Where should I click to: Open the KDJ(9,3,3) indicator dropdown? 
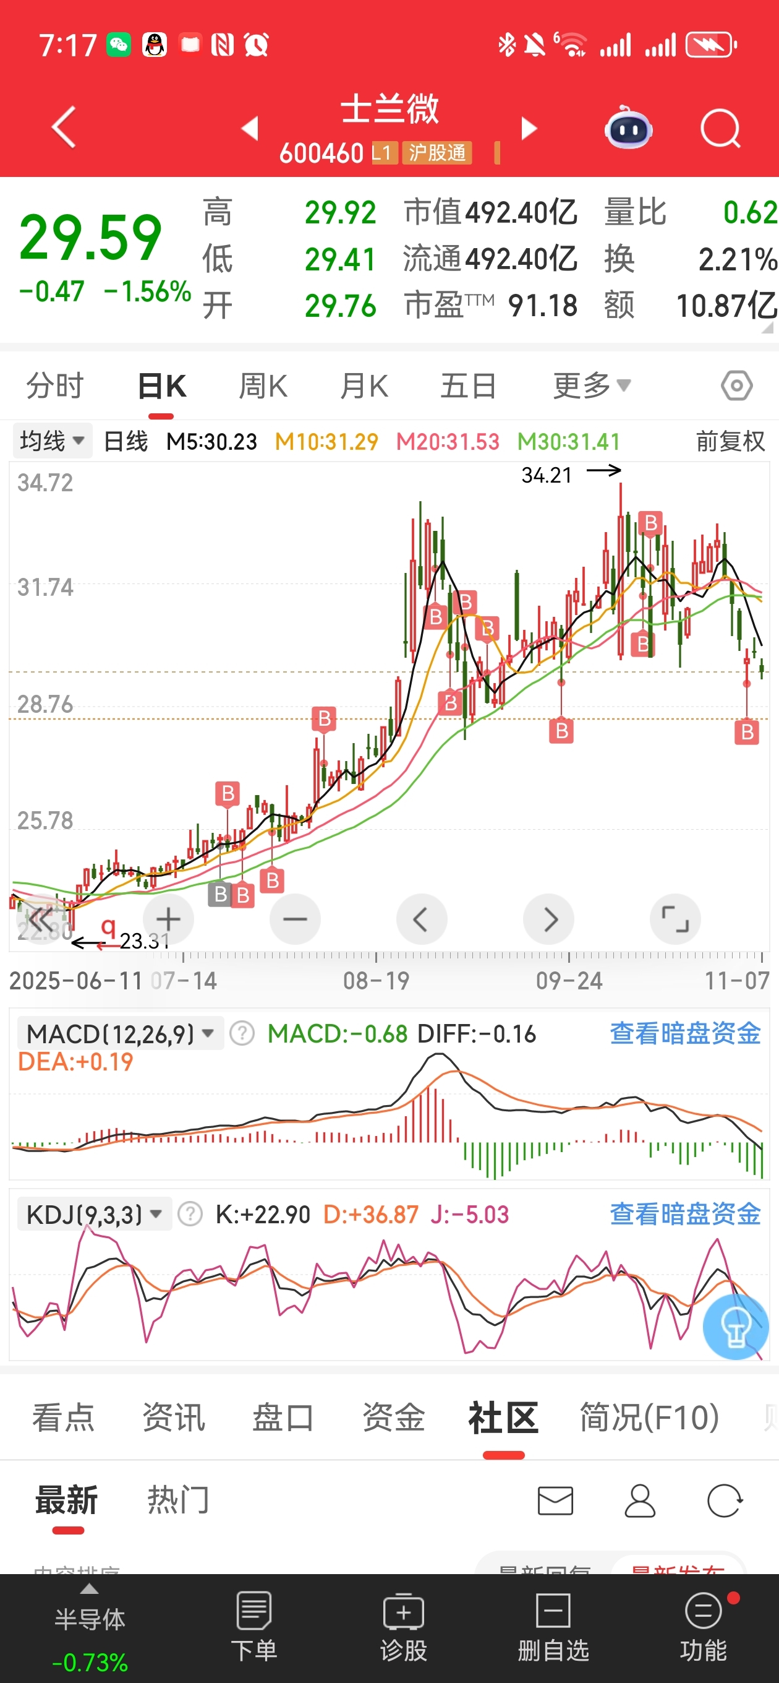94,1214
